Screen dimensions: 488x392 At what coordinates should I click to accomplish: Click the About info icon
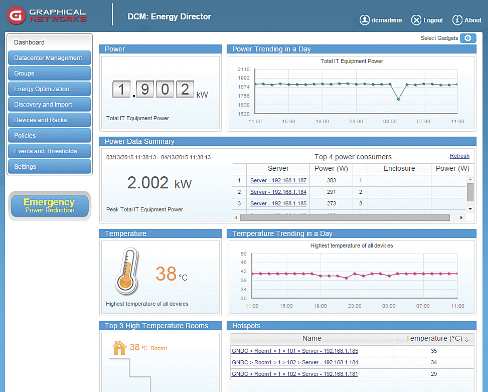pyautogui.click(x=457, y=20)
